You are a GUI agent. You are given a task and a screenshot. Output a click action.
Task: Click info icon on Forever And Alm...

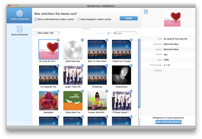pos(107,91)
